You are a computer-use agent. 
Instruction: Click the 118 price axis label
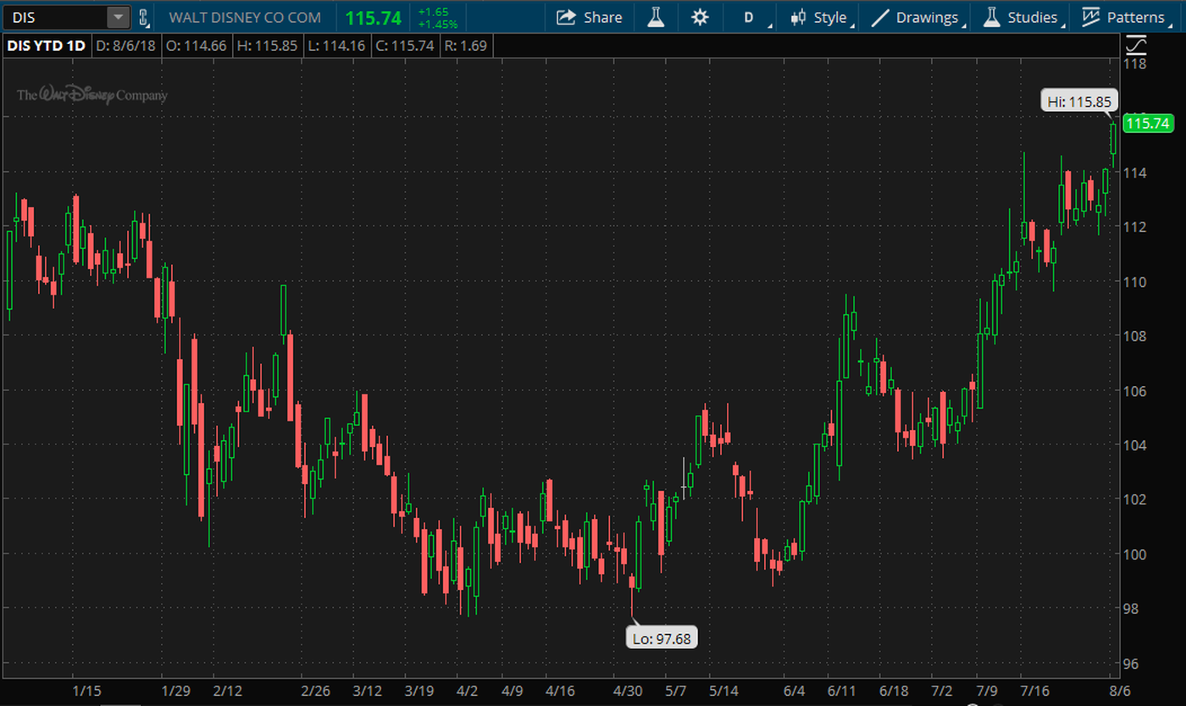point(1135,63)
